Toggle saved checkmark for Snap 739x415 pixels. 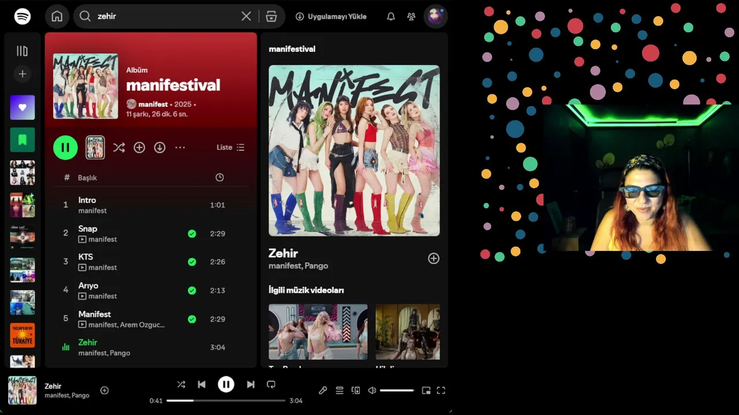point(192,233)
